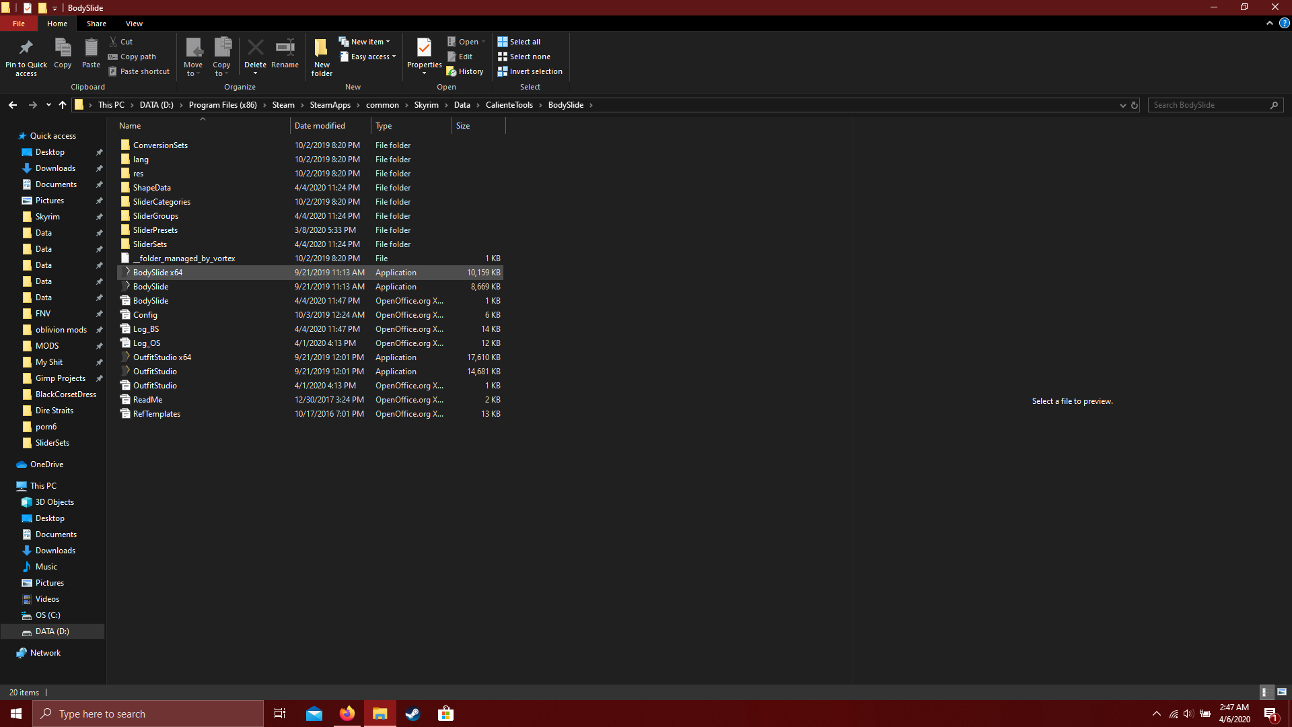This screenshot has height=727, width=1292.
Task: Open Move to menu
Action: click(193, 57)
